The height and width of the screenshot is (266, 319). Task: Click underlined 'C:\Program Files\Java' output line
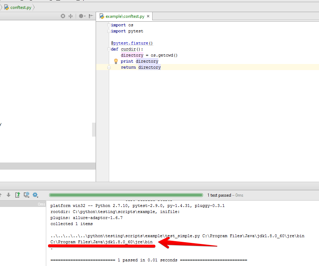tap(101, 242)
